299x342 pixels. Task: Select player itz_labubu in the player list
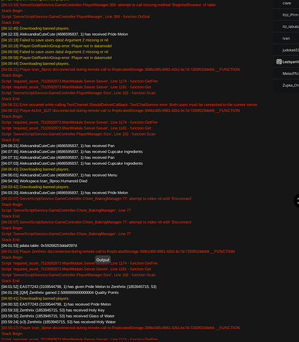(x=291, y=27)
